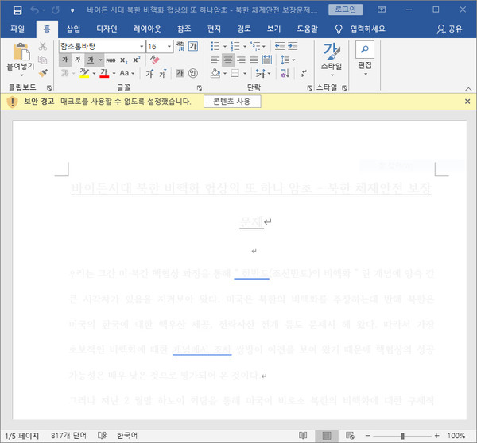Screen dimensions: 477x443
Task: Click the Cut scissors icon
Action: point(43,47)
